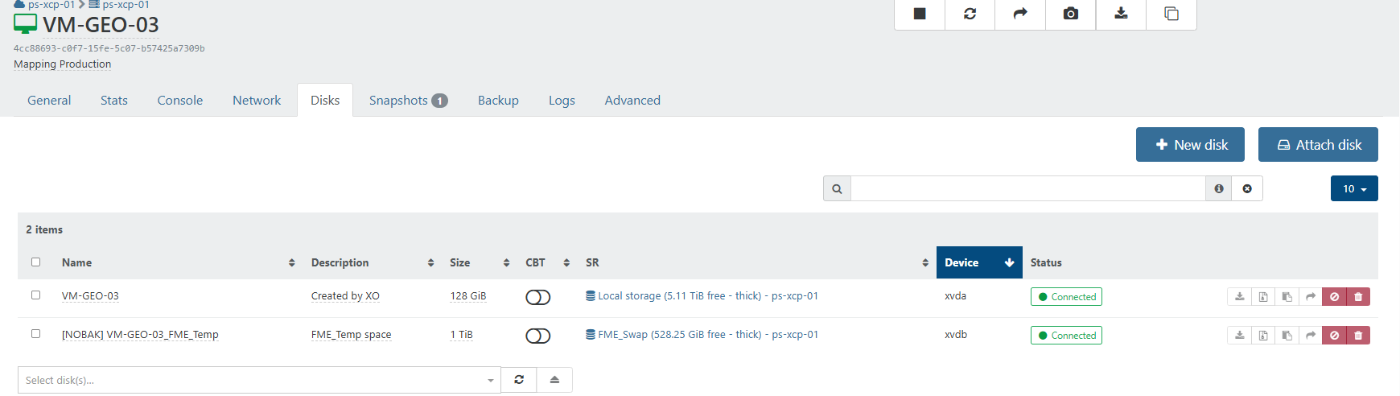Clear the disk search filter
1400x396 pixels.
pyautogui.click(x=1247, y=188)
